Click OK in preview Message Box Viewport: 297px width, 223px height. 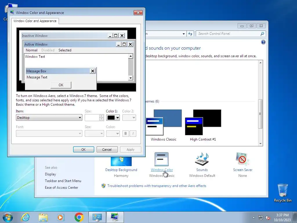point(61,85)
